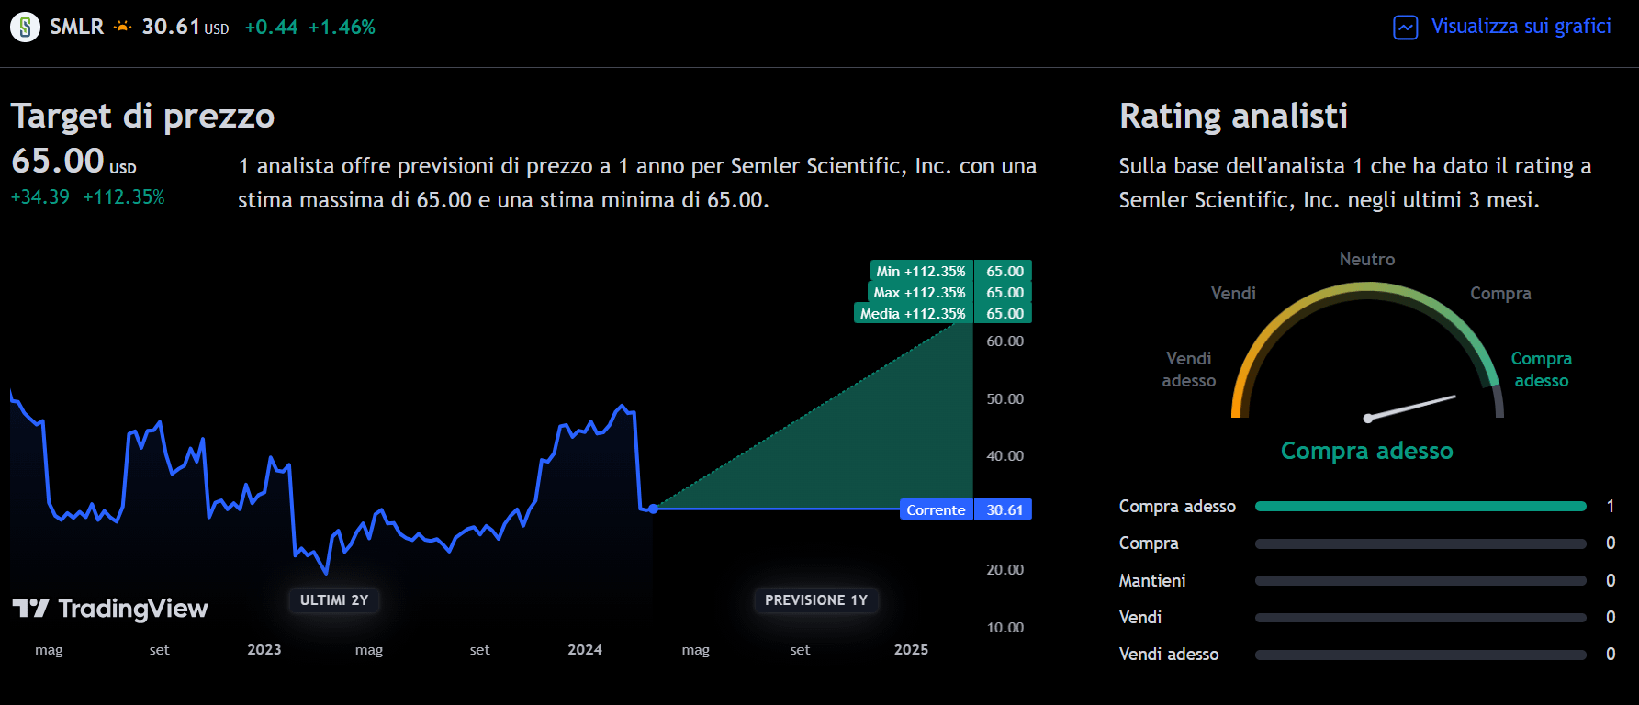The height and width of the screenshot is (705, 1639).
Task: Click the Compra adesso rating bar
Action: point(1420,507)
